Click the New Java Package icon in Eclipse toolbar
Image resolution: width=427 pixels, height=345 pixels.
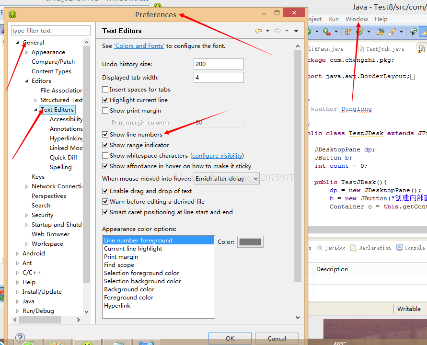(x=348, y=32)
